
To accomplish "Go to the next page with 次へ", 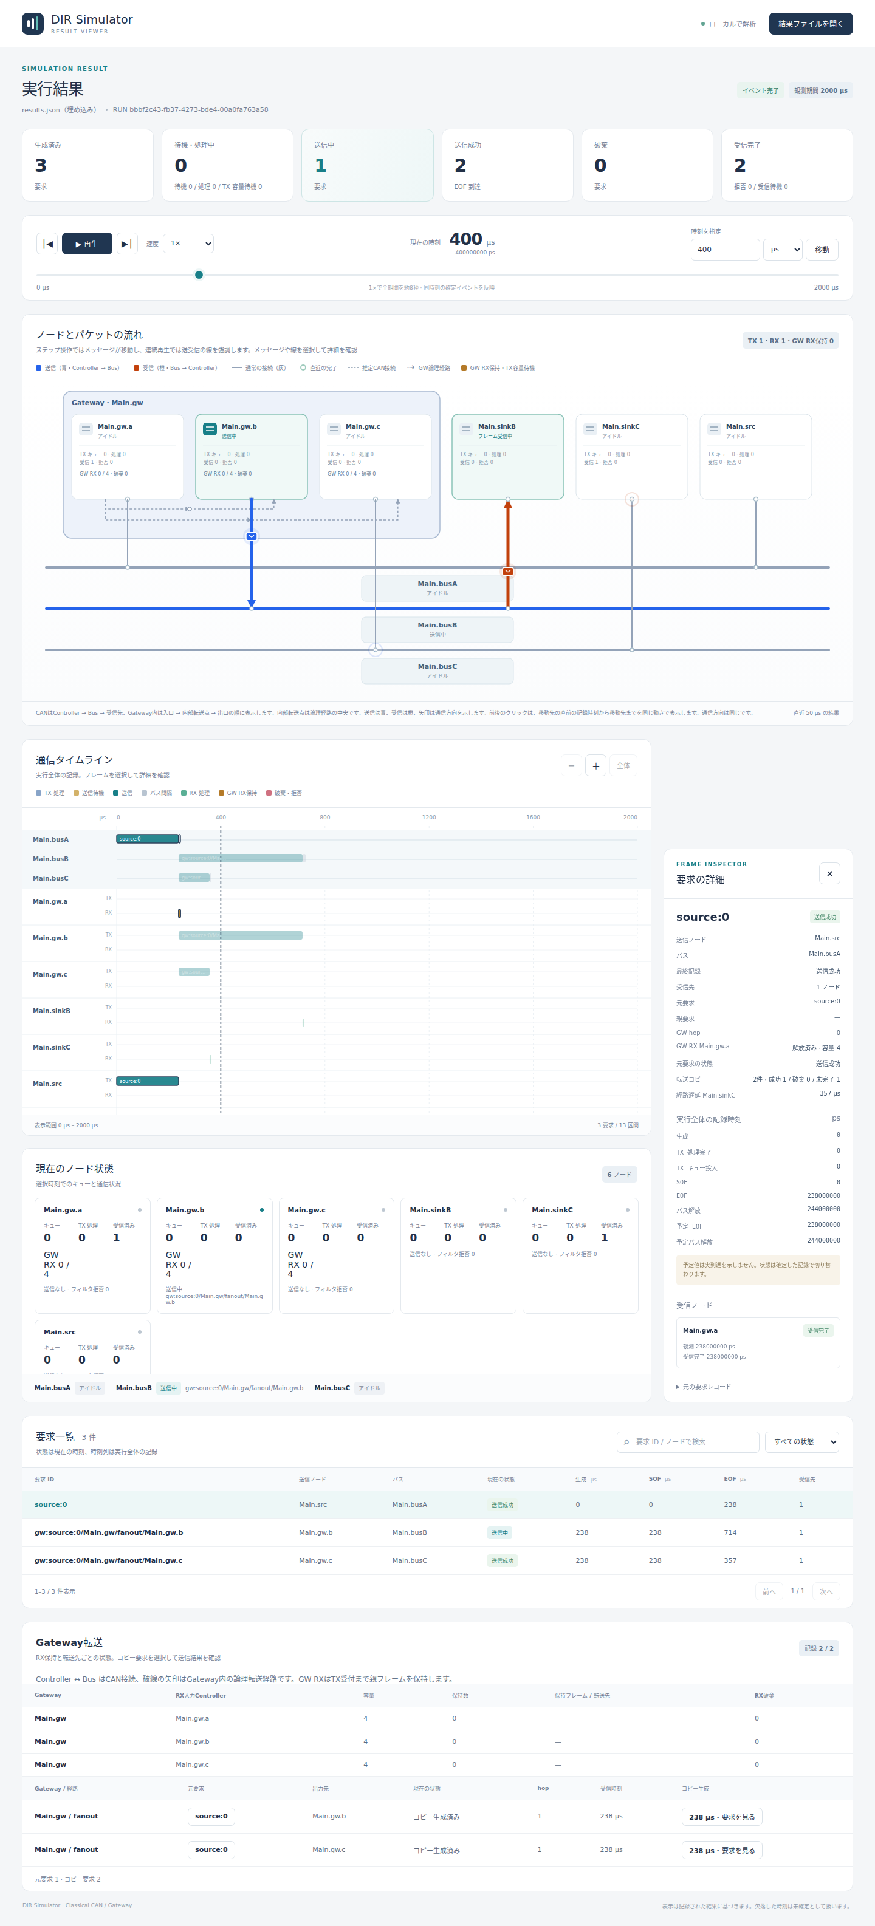I will (826, 1591).
